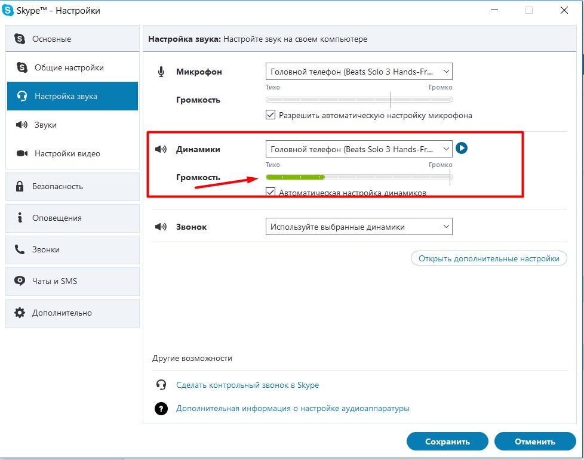Click the speaker icon beside Динамики

pyautogui.click(x=161, y=149)
